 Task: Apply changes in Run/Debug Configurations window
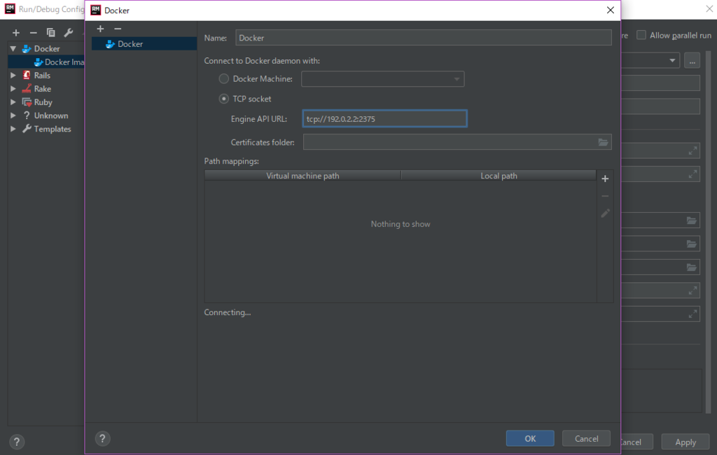[685, 442]
